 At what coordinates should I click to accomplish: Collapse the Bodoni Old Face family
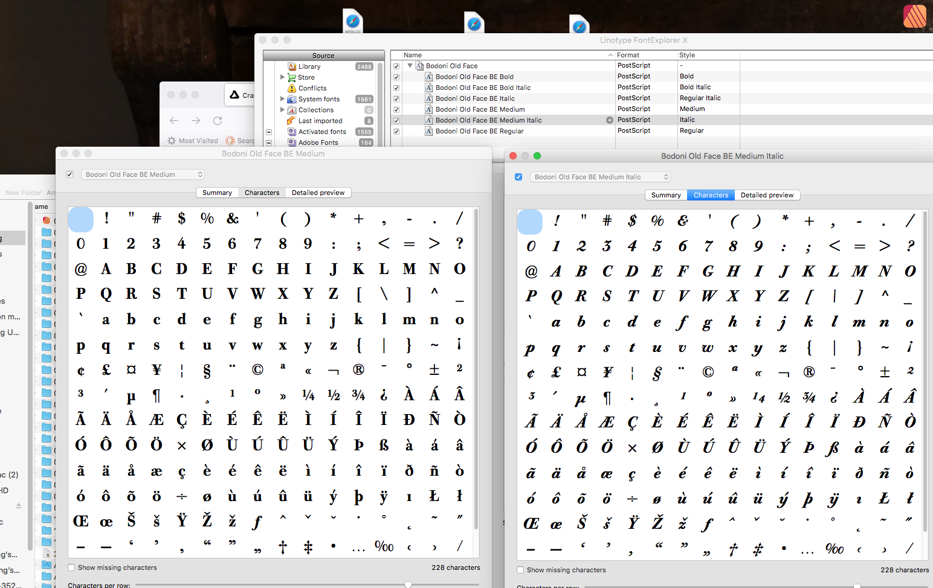point(410,66)
